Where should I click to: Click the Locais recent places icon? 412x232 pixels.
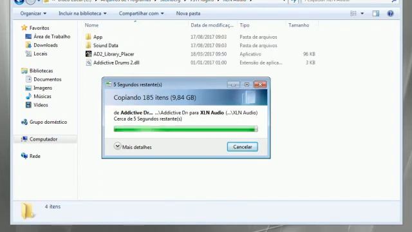click(x=28, y=53)
